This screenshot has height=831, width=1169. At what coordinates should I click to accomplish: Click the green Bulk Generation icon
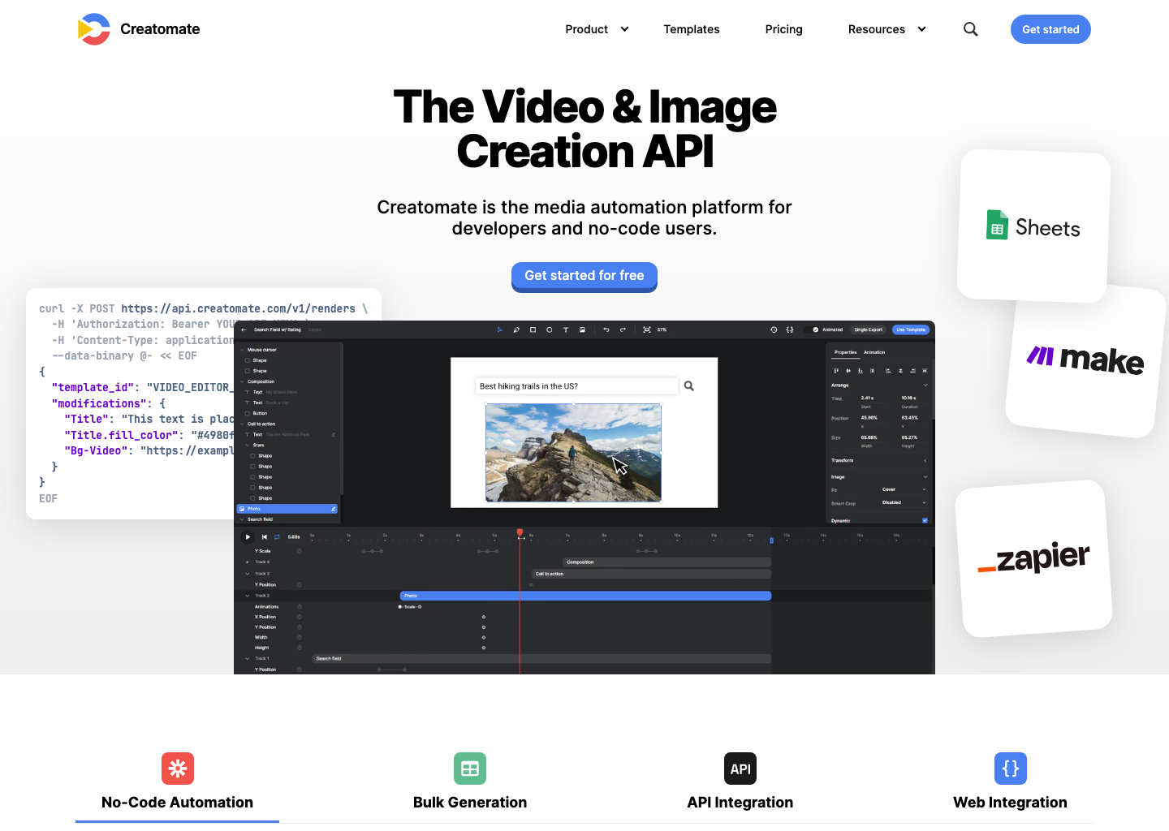pyautogui.click(x=469, y=769)
